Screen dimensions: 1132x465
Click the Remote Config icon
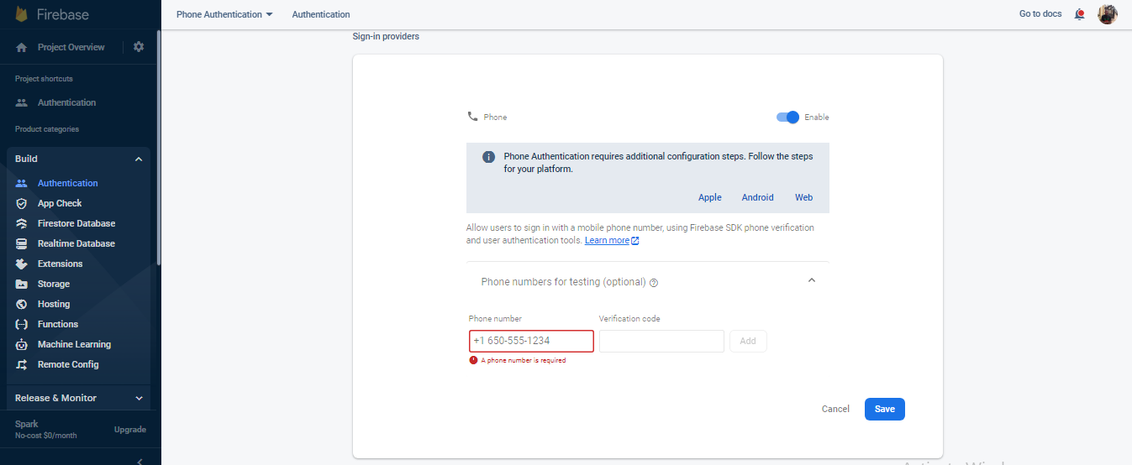pos(22,364)
